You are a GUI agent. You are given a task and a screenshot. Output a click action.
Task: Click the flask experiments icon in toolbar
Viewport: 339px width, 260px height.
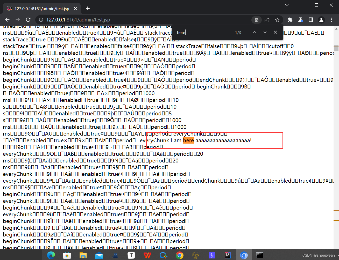click(x=300, y=20)
